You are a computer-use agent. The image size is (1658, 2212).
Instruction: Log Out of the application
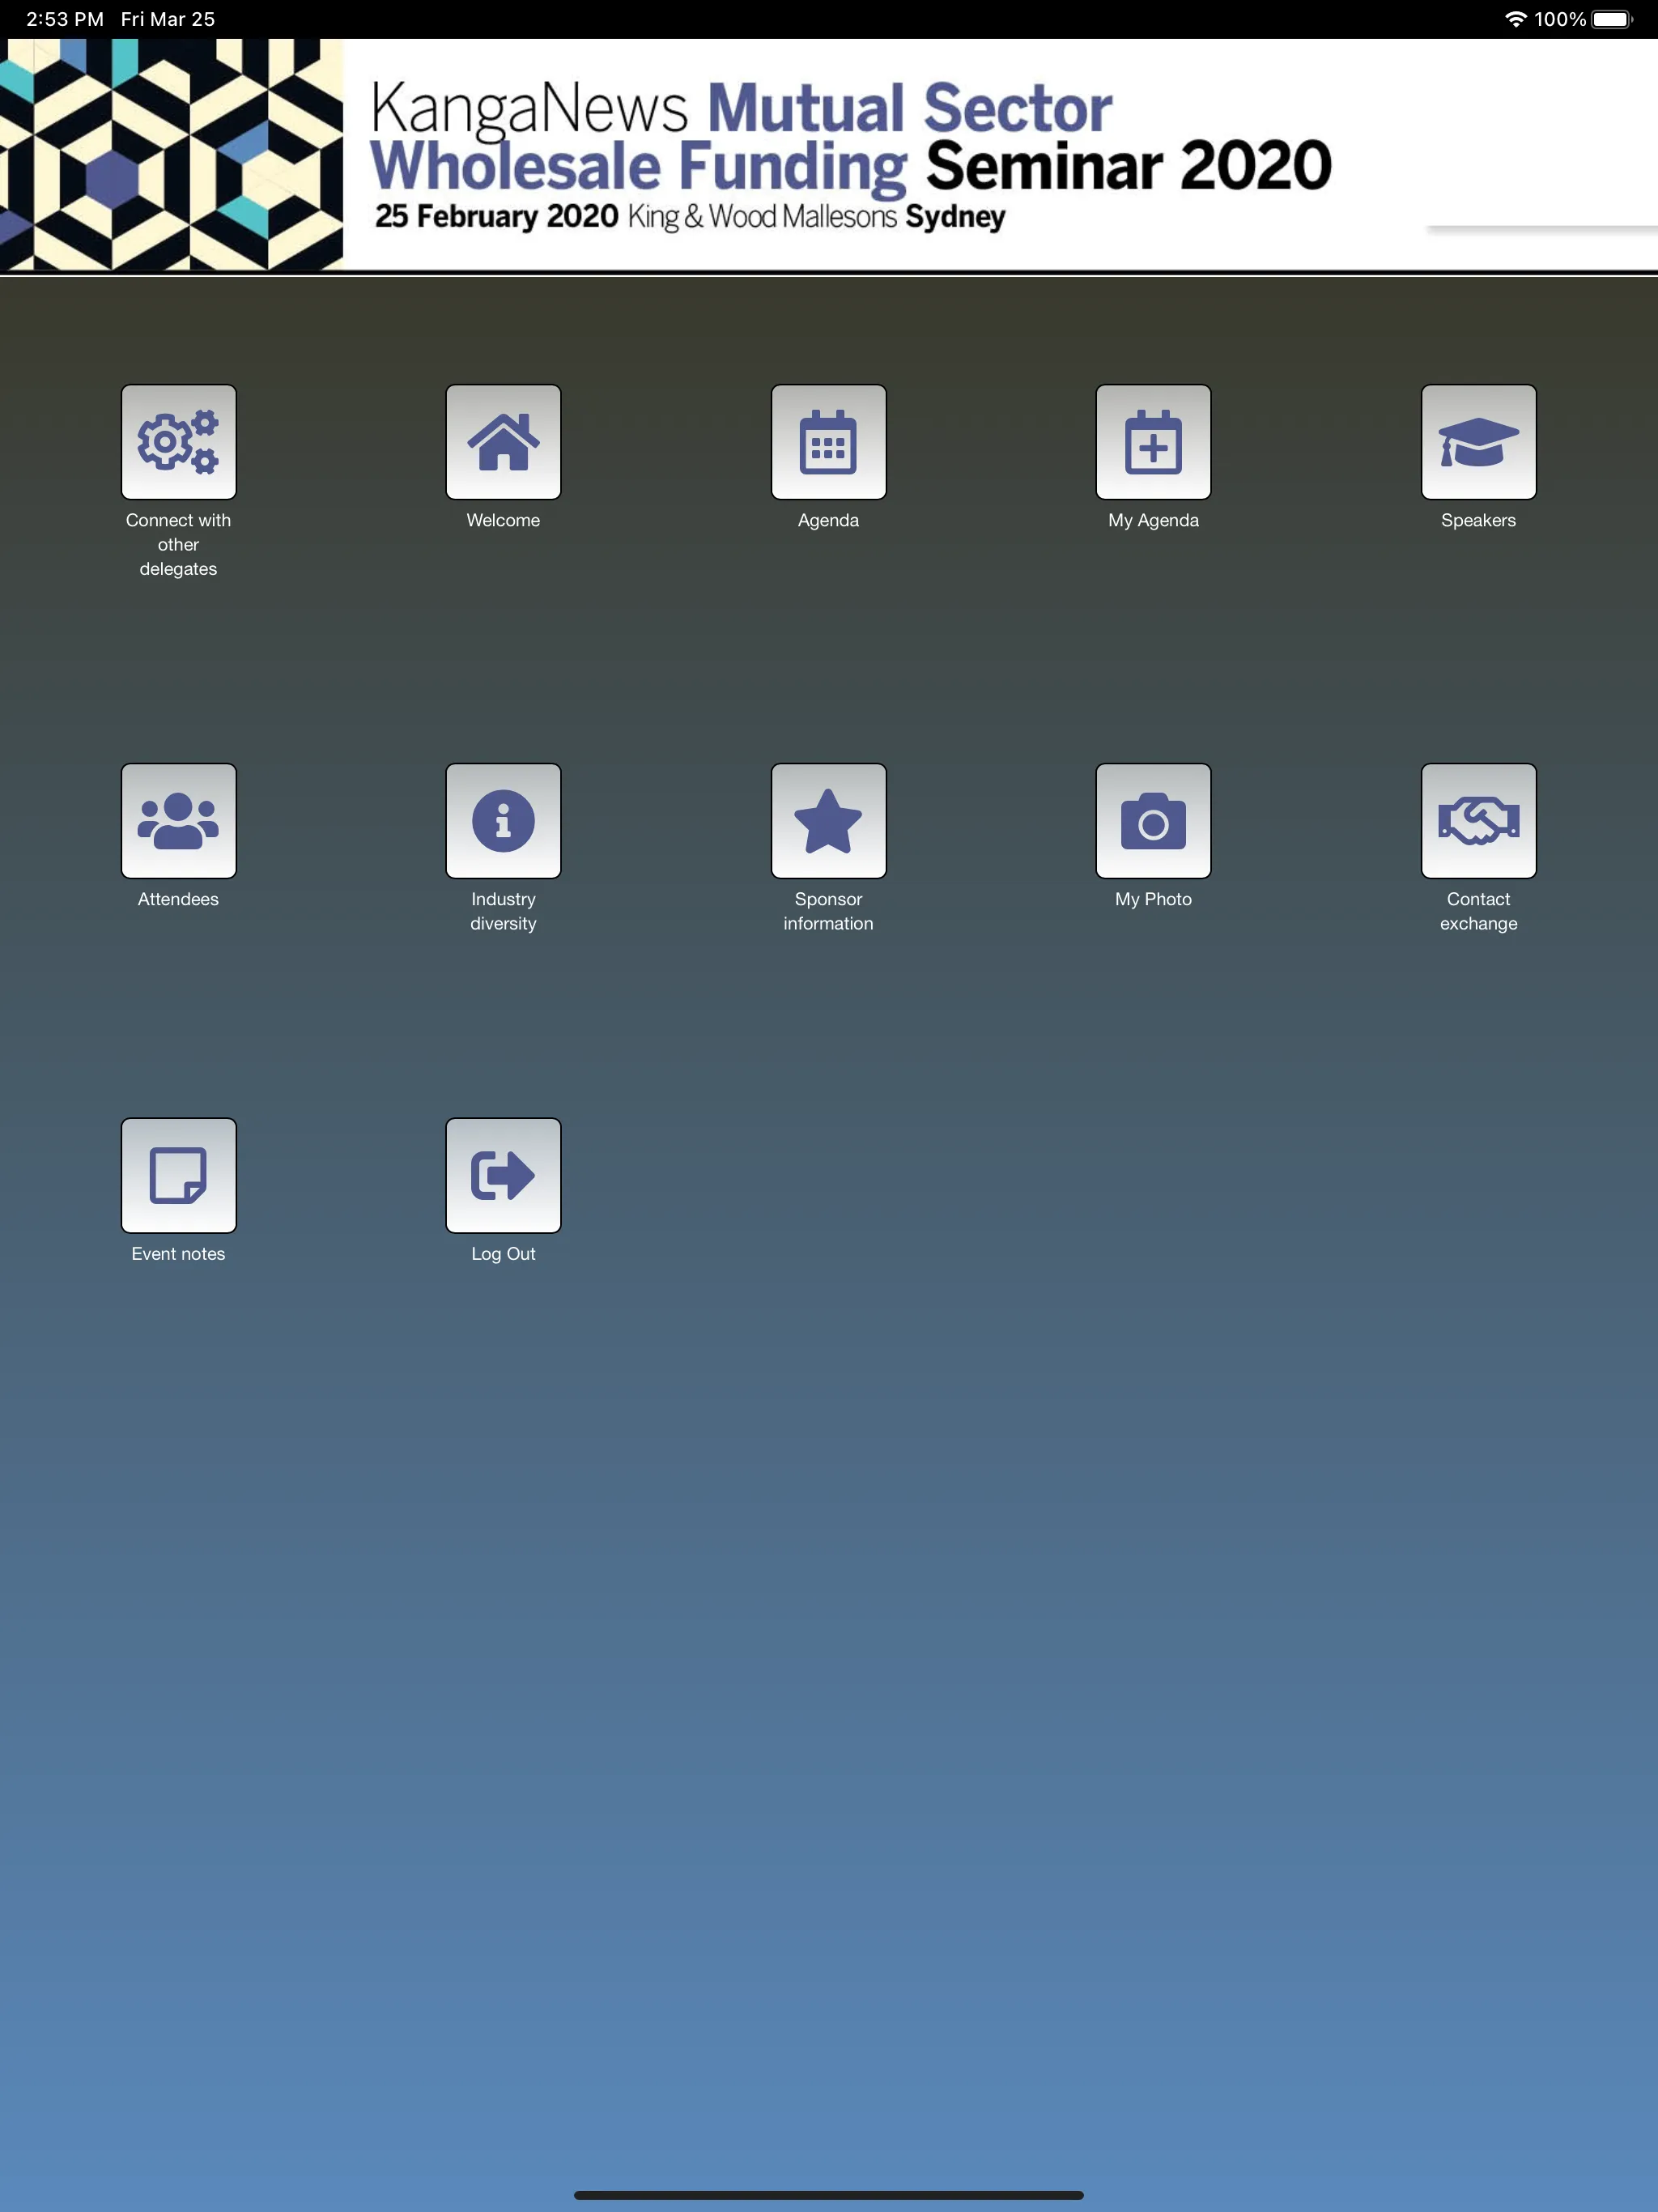[504, 1174]
